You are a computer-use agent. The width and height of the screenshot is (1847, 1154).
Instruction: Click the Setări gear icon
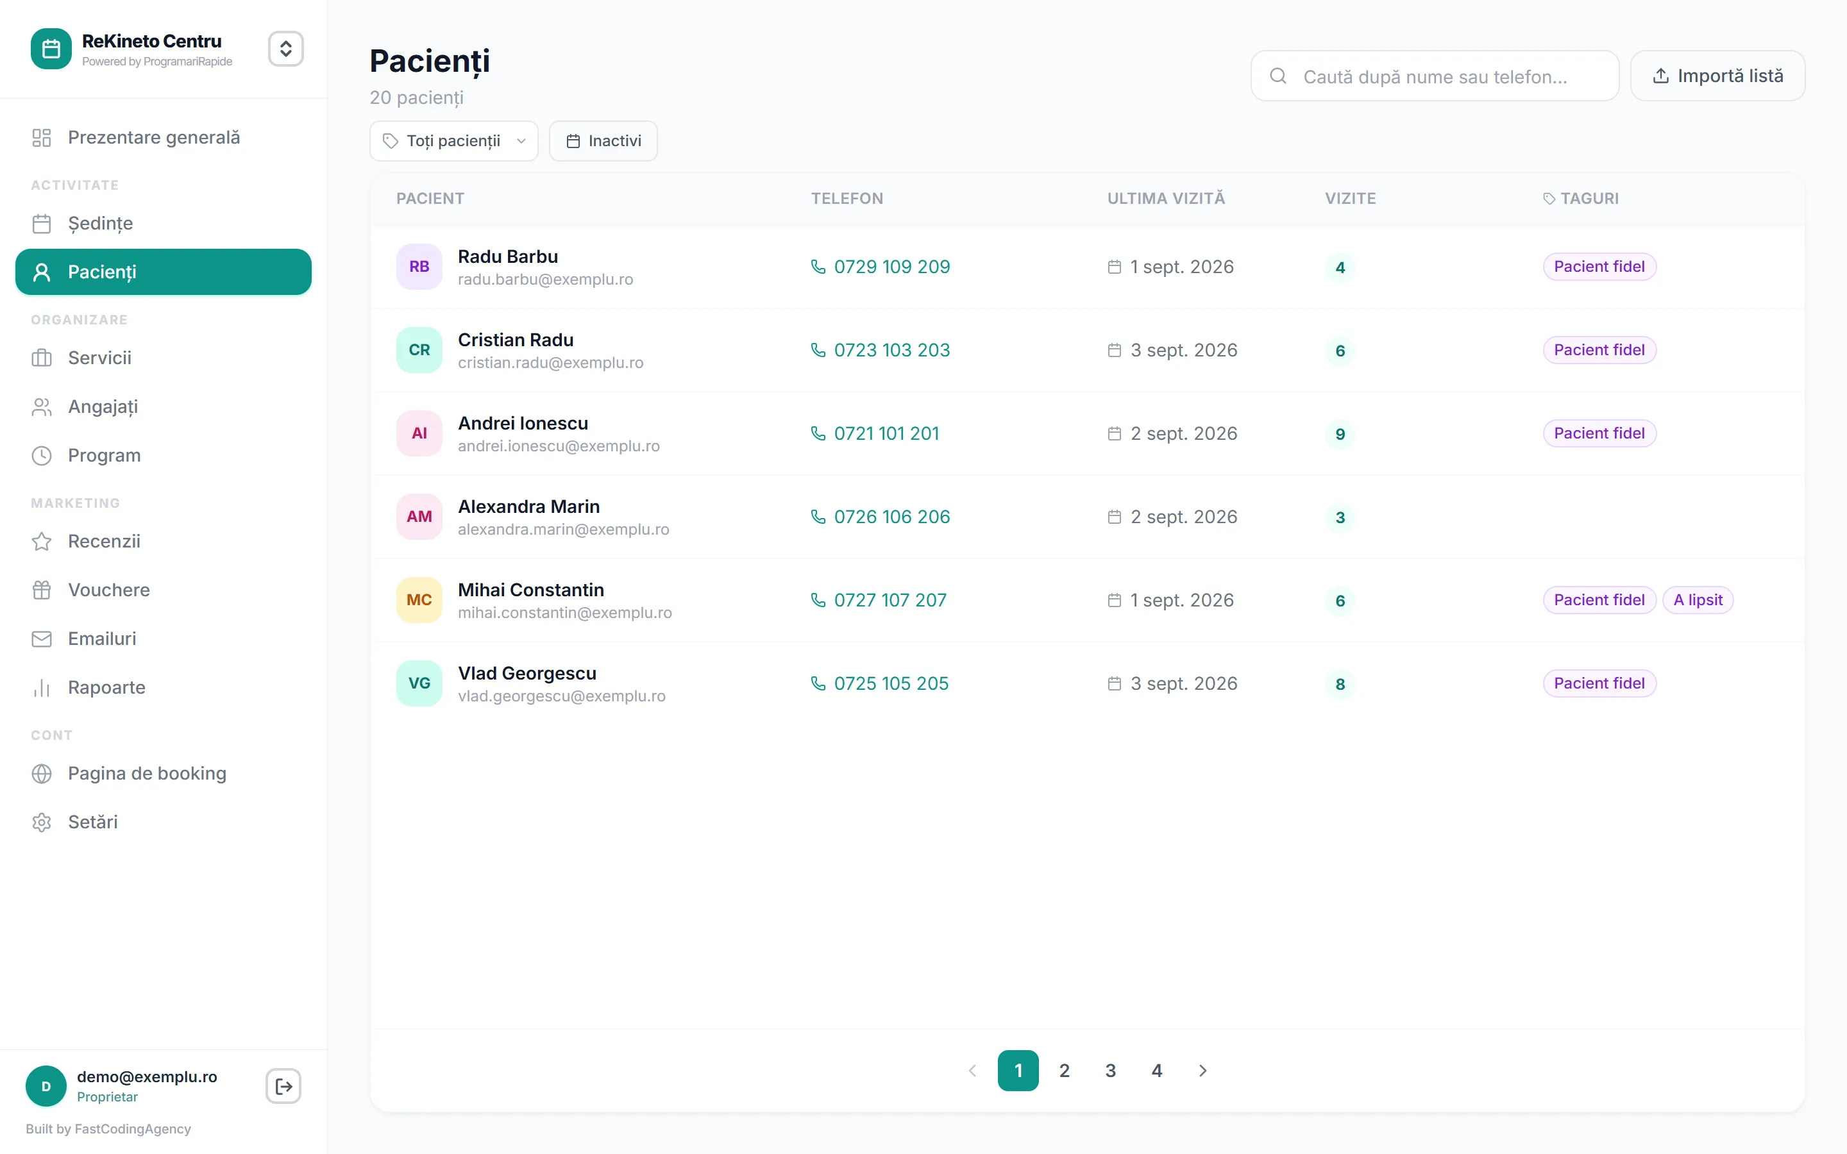point(42,822)
